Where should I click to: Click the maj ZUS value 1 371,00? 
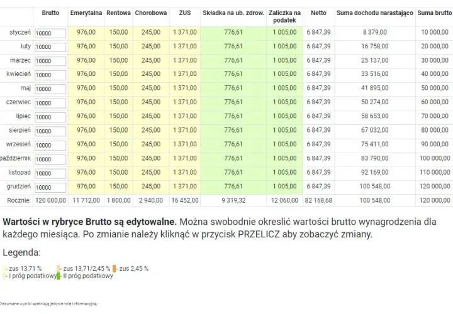185,88
